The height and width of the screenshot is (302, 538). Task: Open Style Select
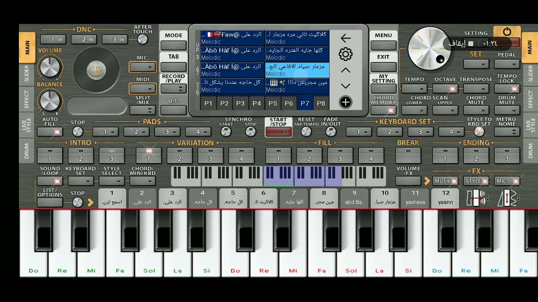(112, 181)
